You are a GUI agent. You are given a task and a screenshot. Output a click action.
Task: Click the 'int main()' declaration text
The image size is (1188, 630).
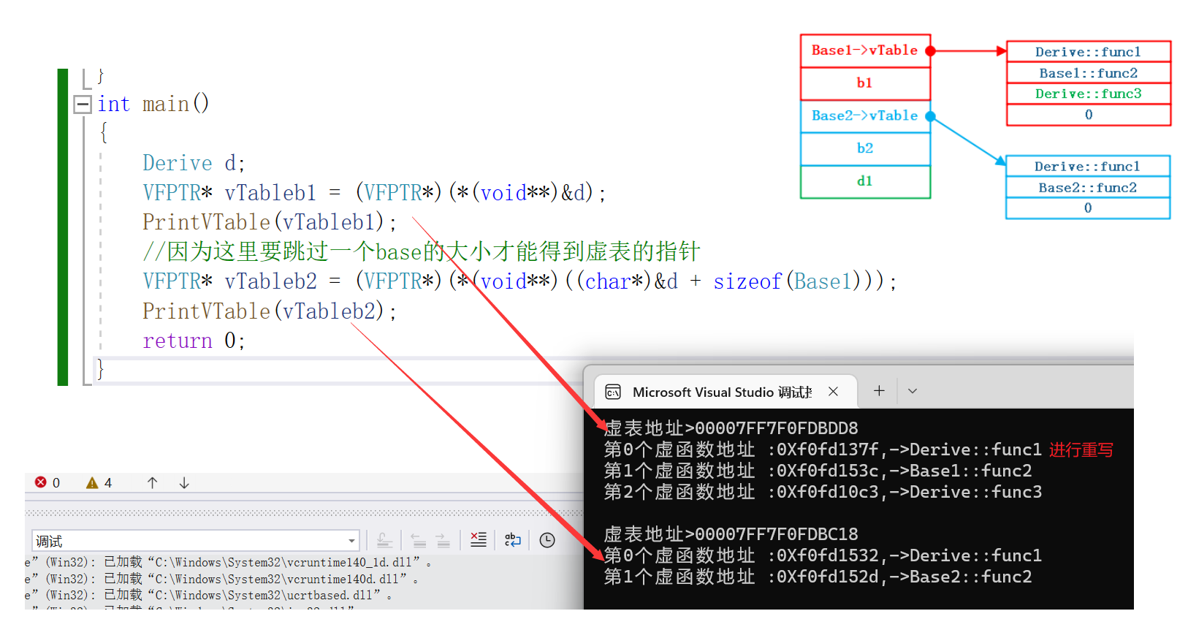(153, 104)
